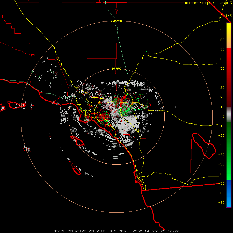Click the '-90' value on velocity scale
Viewport: 233px width, 233px height.
[221, 203]
